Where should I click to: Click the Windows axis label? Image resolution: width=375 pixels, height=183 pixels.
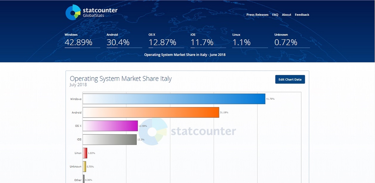pyautogui.click(x=76, y=99)
